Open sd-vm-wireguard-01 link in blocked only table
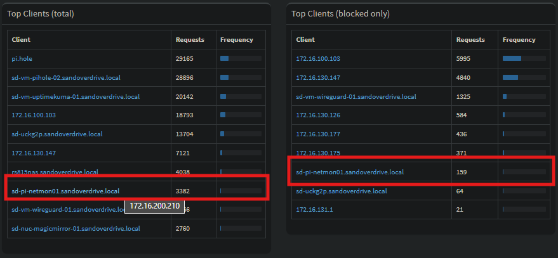558x258 pixels. (356, 96)
